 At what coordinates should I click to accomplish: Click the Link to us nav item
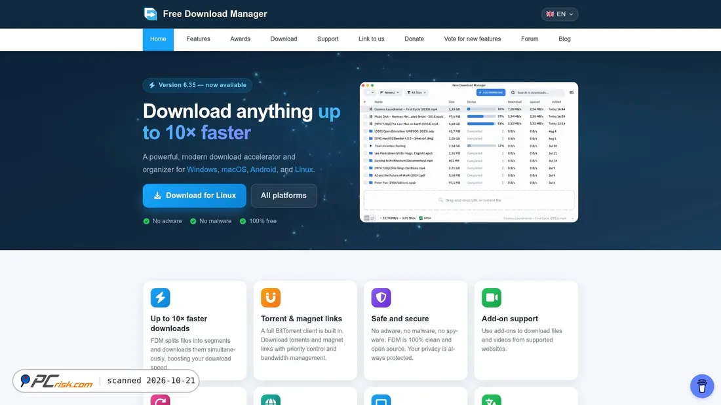click(x=372, y=39)
